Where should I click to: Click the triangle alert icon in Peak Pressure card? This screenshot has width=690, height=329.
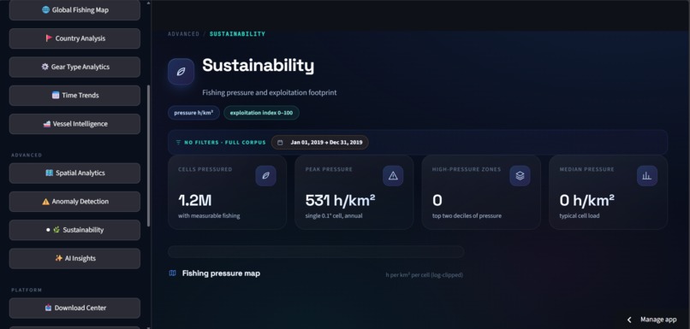click(393, 176)
